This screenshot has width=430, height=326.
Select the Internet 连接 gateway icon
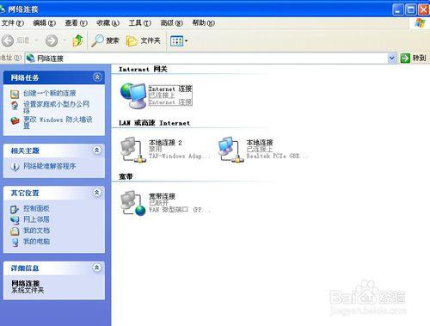[x=132, y=95]
